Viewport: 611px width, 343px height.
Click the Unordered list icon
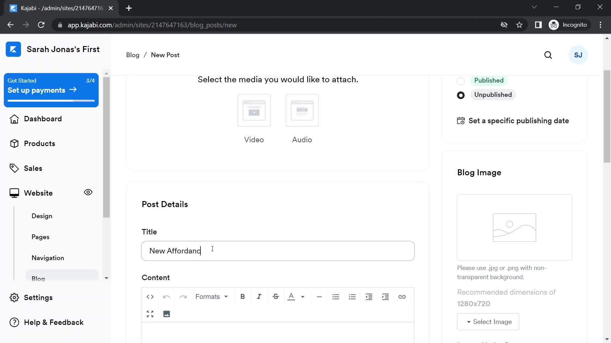[x=336, y=297]
